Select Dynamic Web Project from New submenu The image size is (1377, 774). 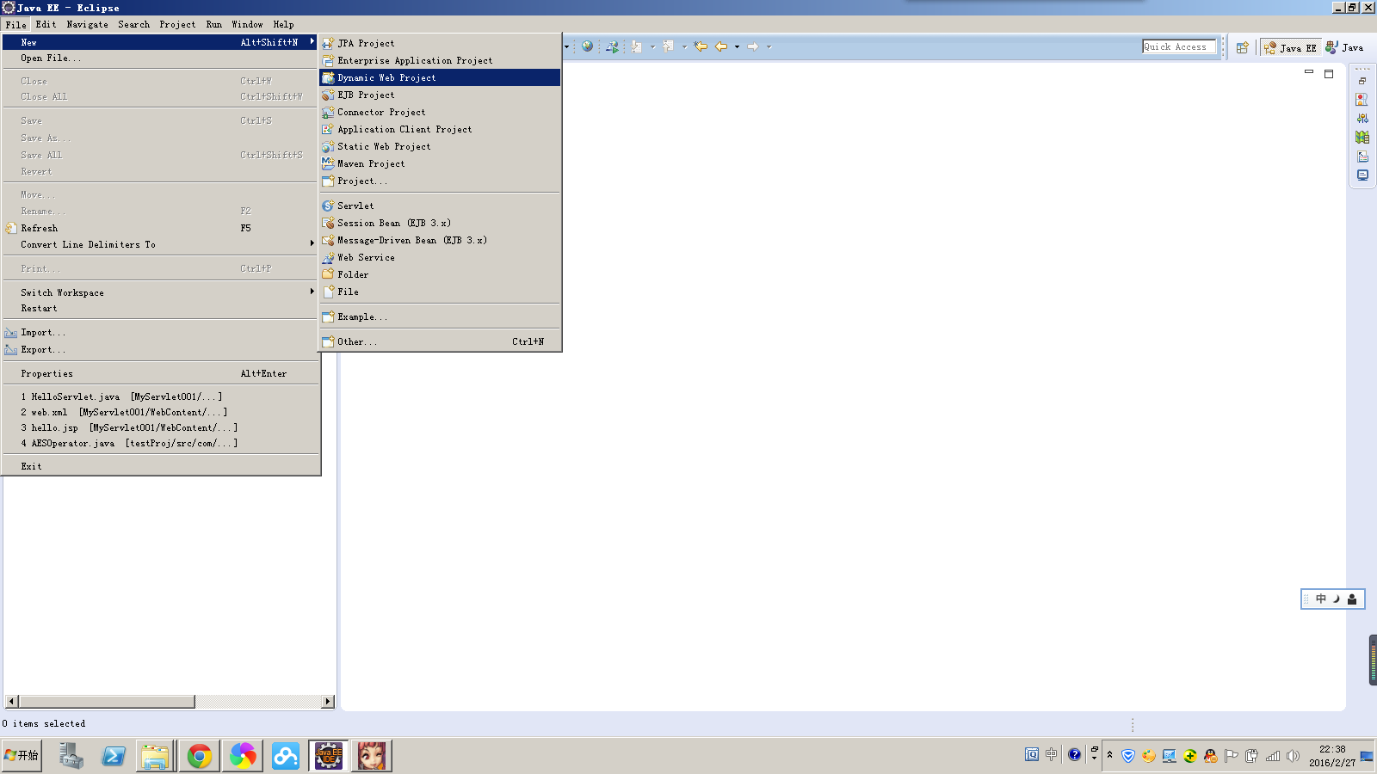440,77
